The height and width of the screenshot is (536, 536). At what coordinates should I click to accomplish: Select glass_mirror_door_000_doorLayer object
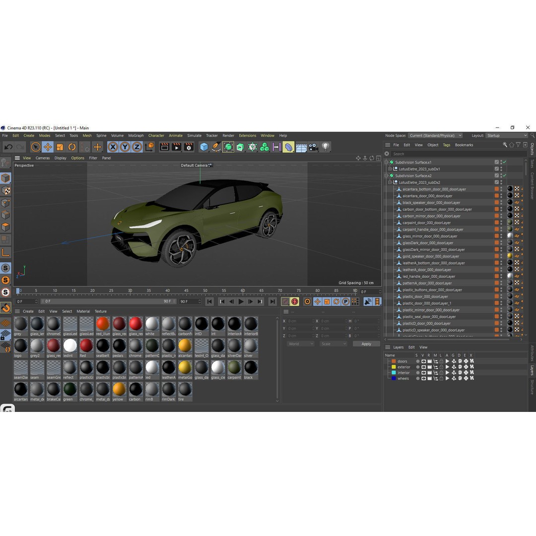(x=430, y=236)
